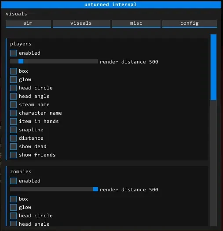
Task: Click the vertical scrollbar thumb
Action: [x=213, y=67]
